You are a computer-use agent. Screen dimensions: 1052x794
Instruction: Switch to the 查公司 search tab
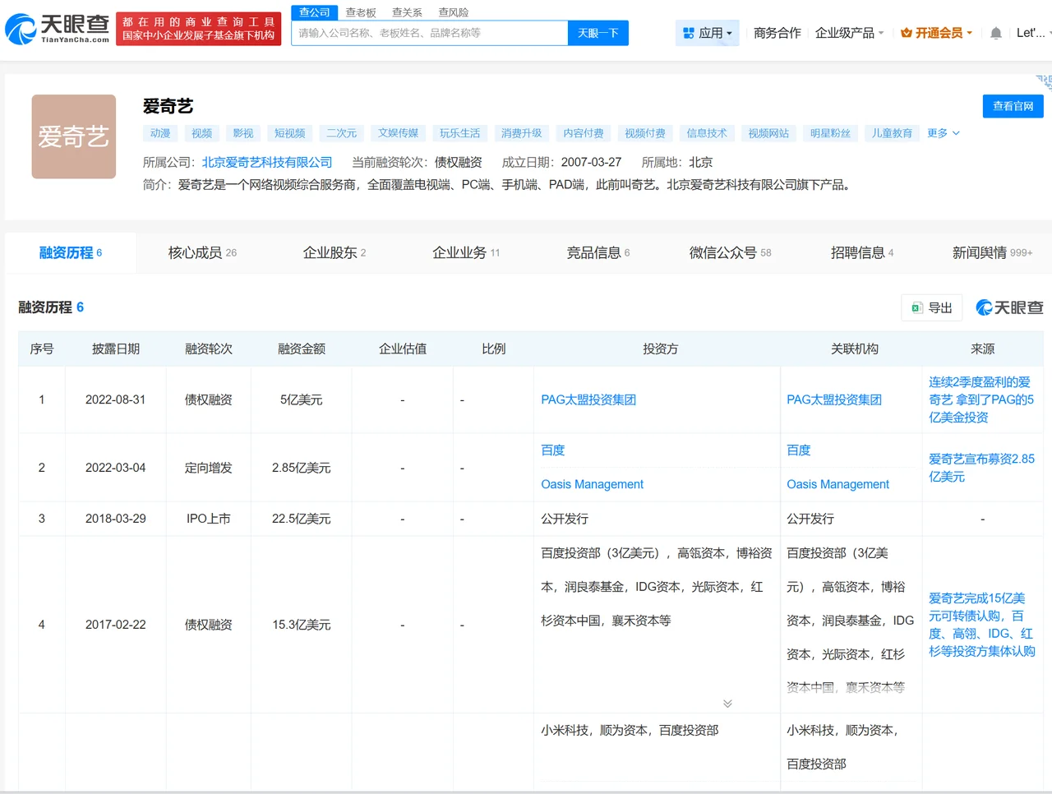coord(314,12)
